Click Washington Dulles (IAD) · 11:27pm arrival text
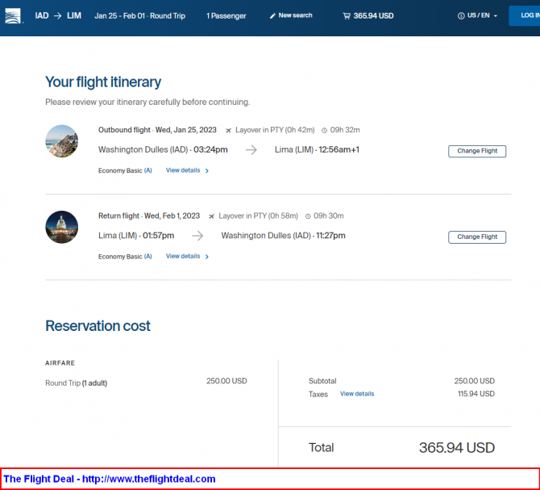 [x=283, y=236]
